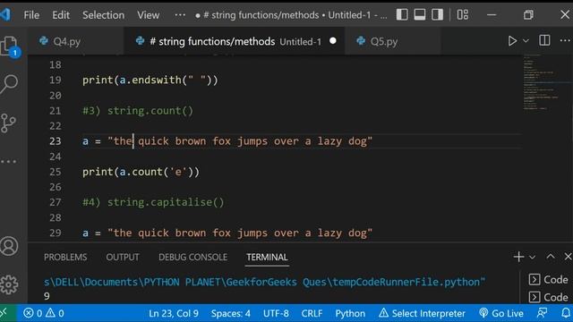Open the View menu

pyautogui.click(x=148, y=15)
